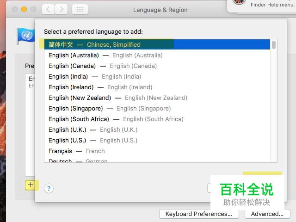Screen dimensions: 296x222
Task: Go back using the back arrow
Action: (48, 9)
